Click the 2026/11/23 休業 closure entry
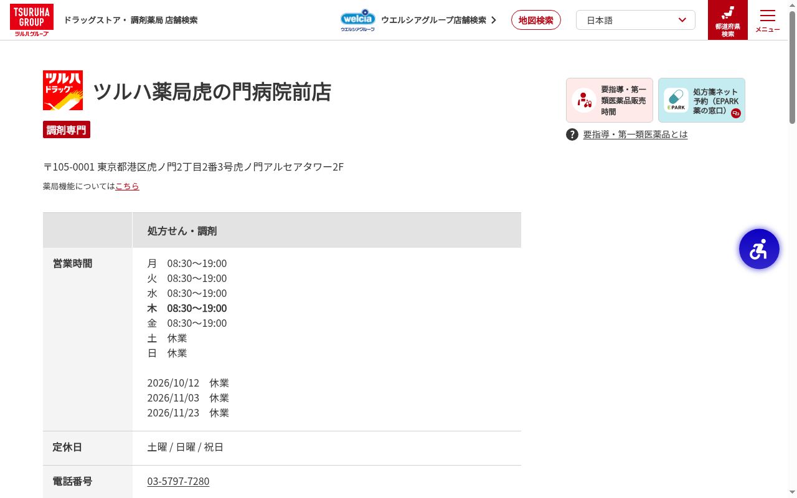Screen dimensions: 797x498 point(188,413)
